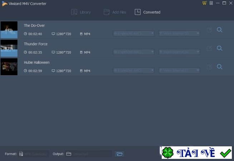Click the Thunder Force title
The width and height of the screenshot is (234, 161).
36,44
